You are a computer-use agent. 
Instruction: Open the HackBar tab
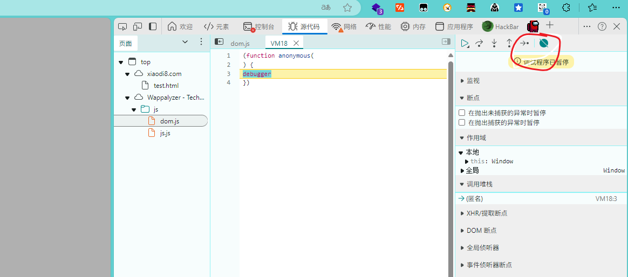point(501,27)
